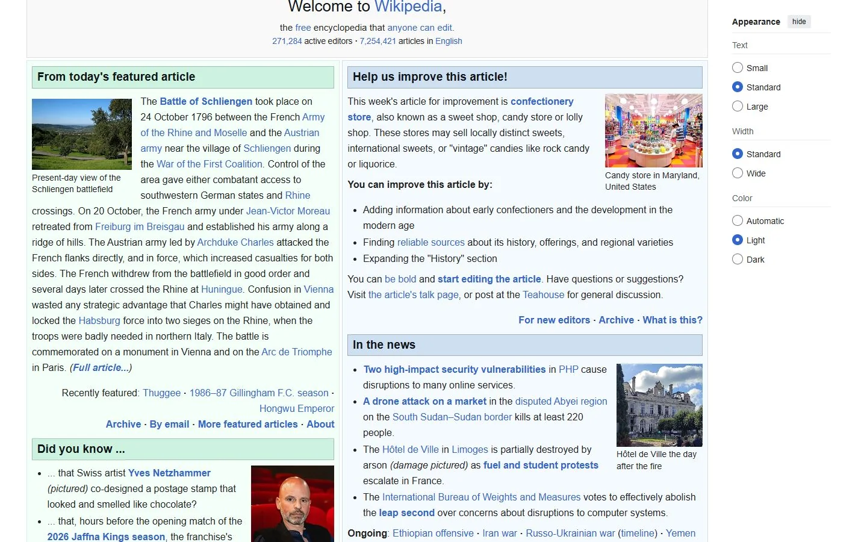Open Two high-impact security vulnerabilities news link
This screenshot has height=542, width=867.
click(455, 369)
